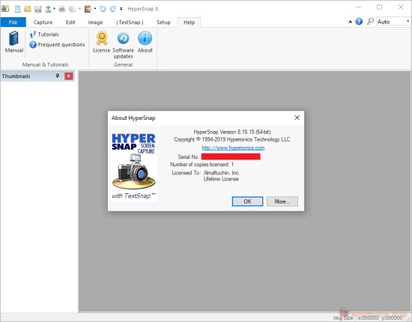Switch to the Setup ribbon tab
Viewport: 412px width, 322px height.
coord(163,22)
